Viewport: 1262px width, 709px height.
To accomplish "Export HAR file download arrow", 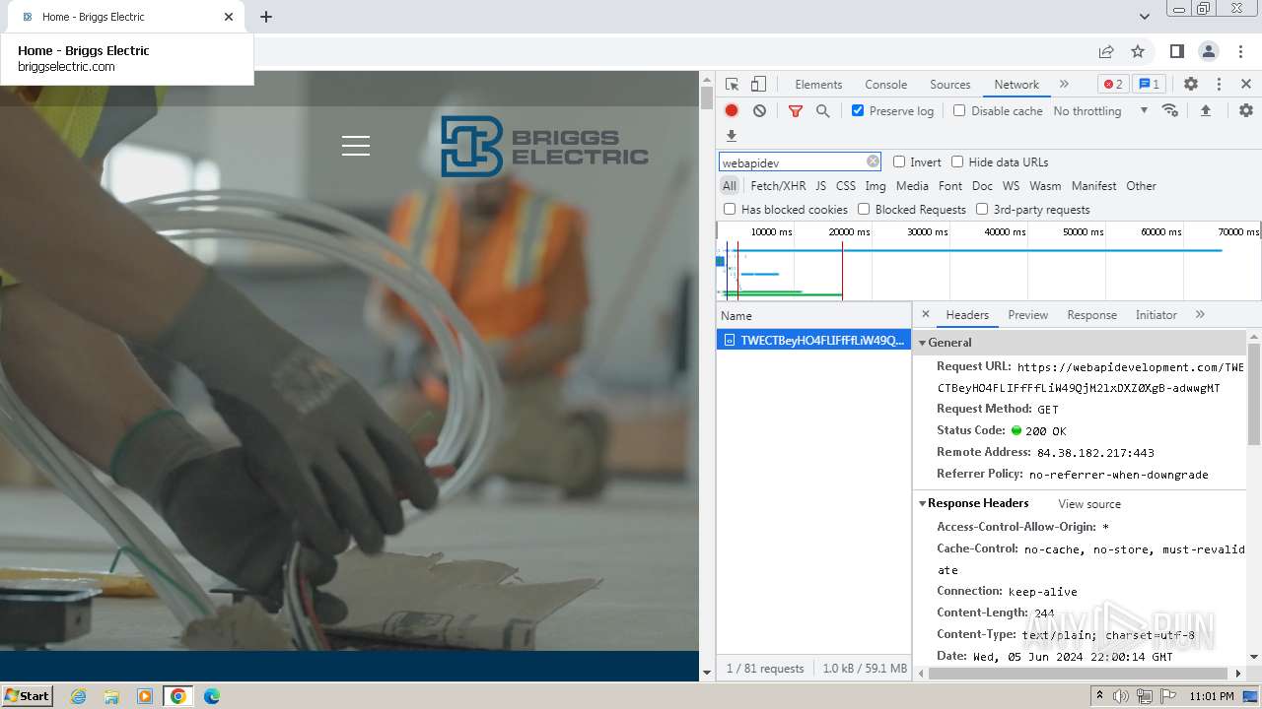I will pos(732,136).
